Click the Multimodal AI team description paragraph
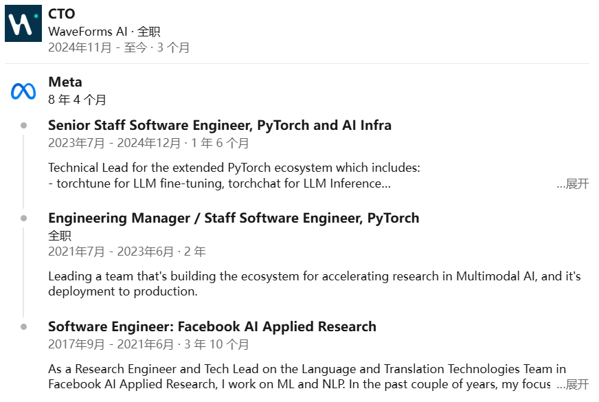This screenshot has height=402, width=599. pyautogui.click(x=314, y=284)
